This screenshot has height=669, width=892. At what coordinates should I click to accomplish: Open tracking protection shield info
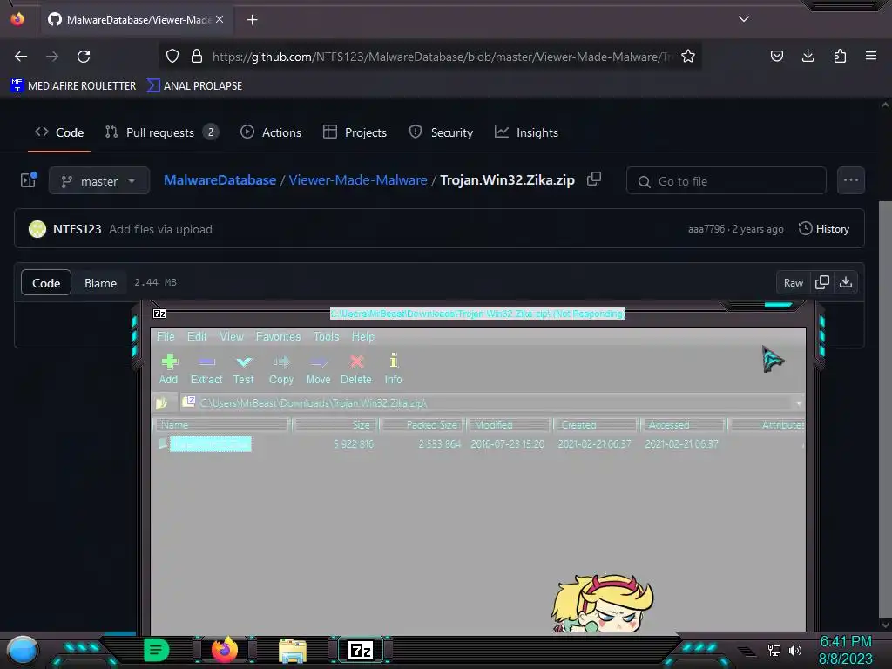[x=172, y=57]
